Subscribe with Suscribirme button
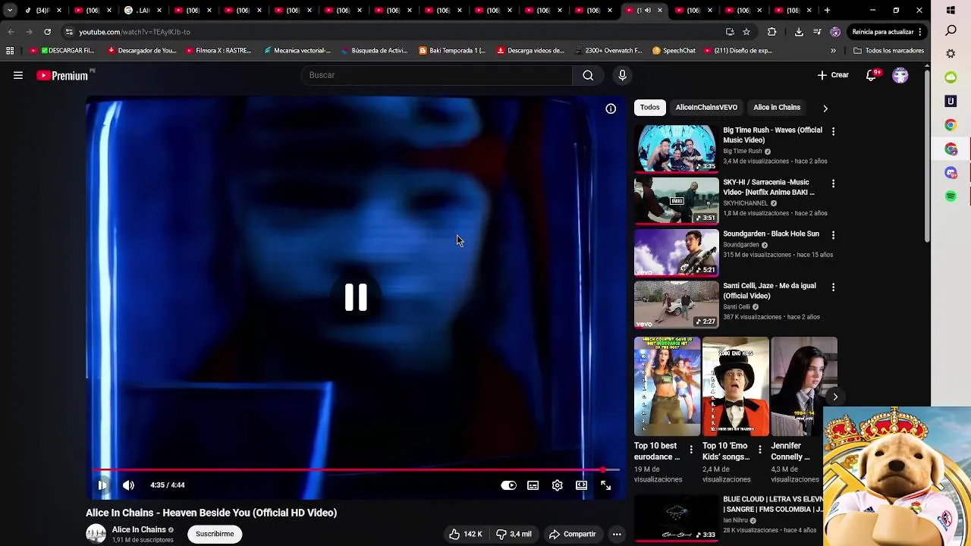971x546 pixels. coord(215,534)
